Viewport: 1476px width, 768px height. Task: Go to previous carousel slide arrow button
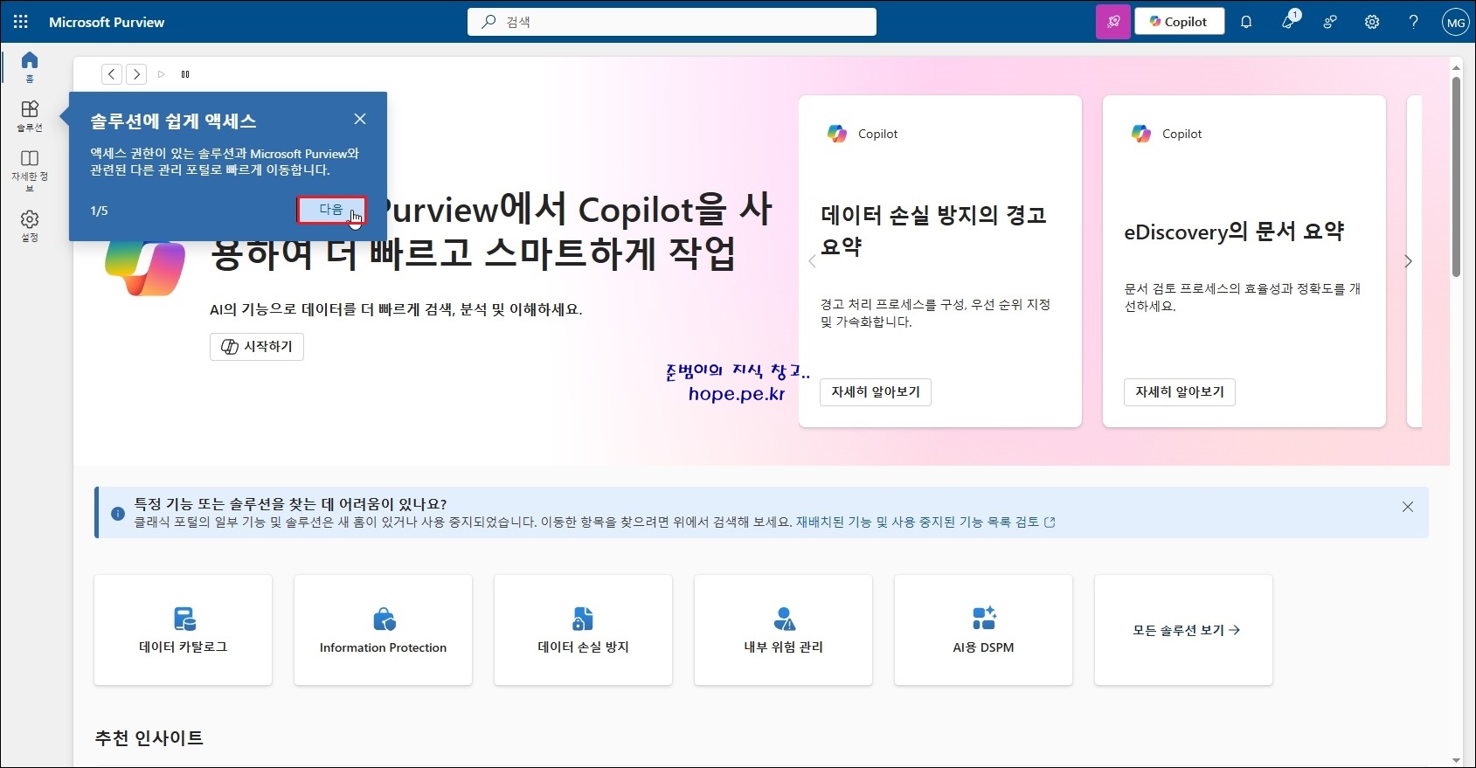click(112, 74)
